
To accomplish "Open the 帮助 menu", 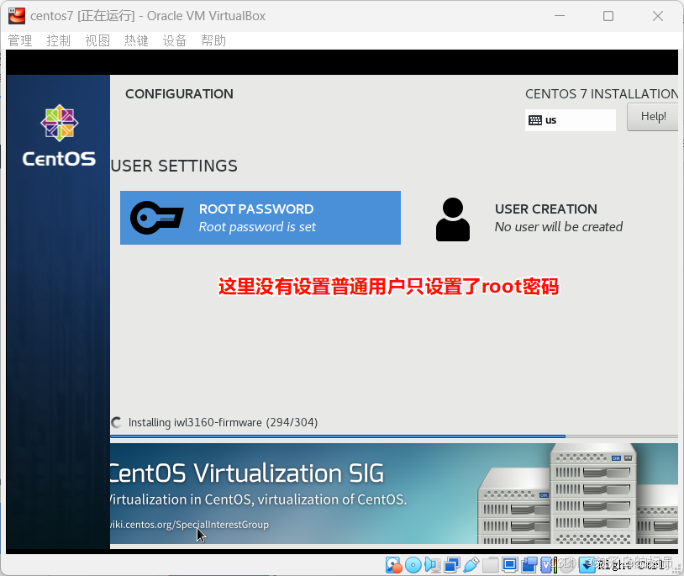I will pyautogui.click(x=213, y=40).
